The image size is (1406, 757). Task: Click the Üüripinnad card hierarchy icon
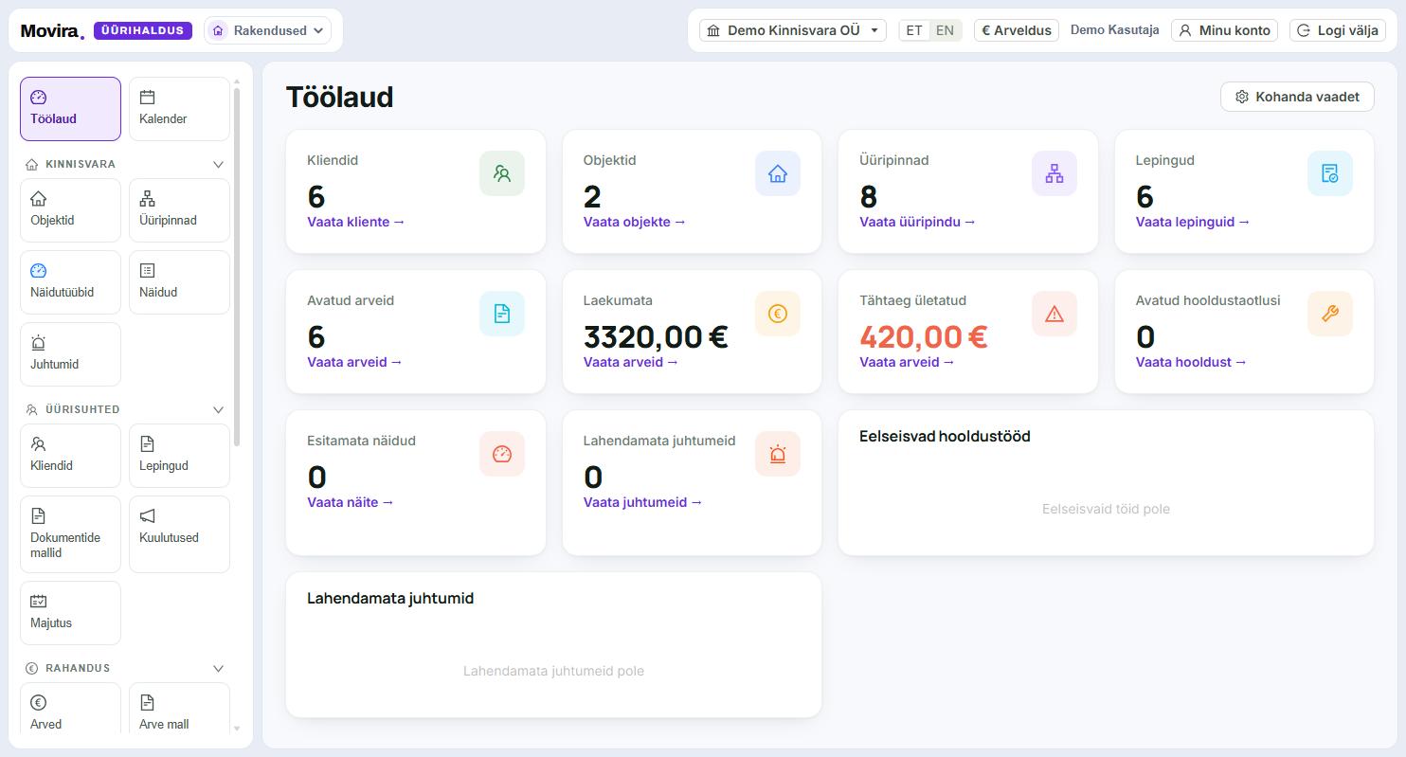(1054, 173)
